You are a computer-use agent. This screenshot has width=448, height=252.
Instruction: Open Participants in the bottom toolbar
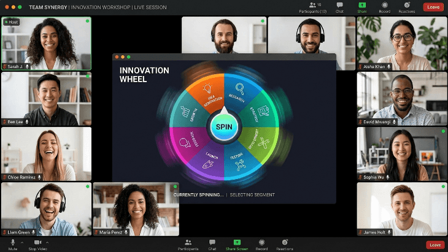click(x=188, y=245)
